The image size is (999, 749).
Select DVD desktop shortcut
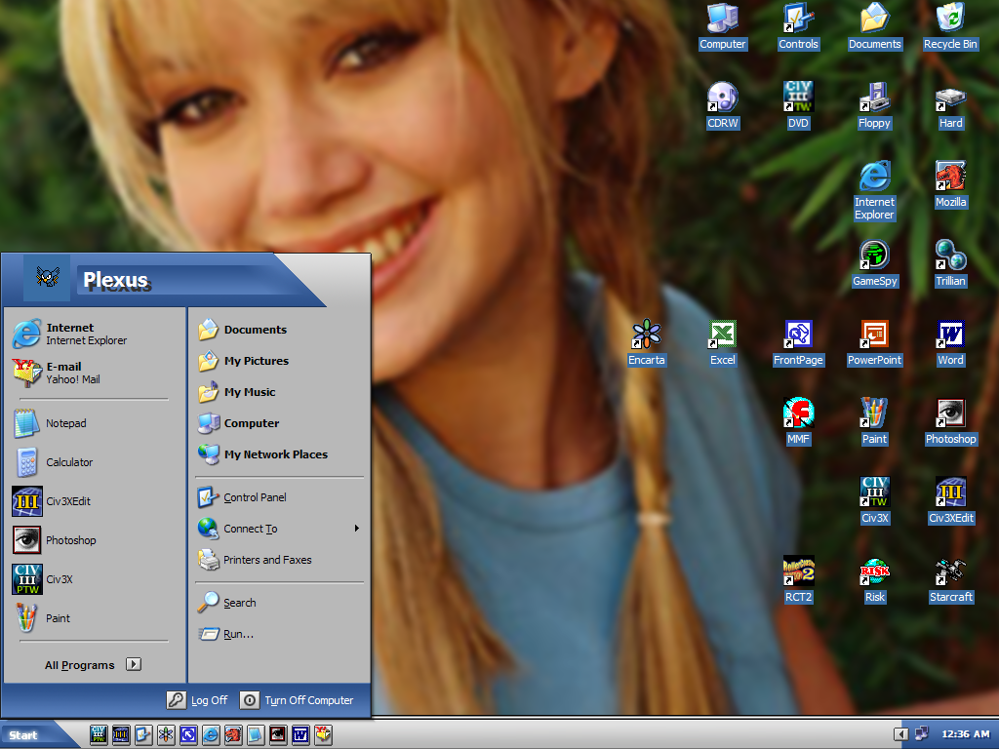pos(798,105)
